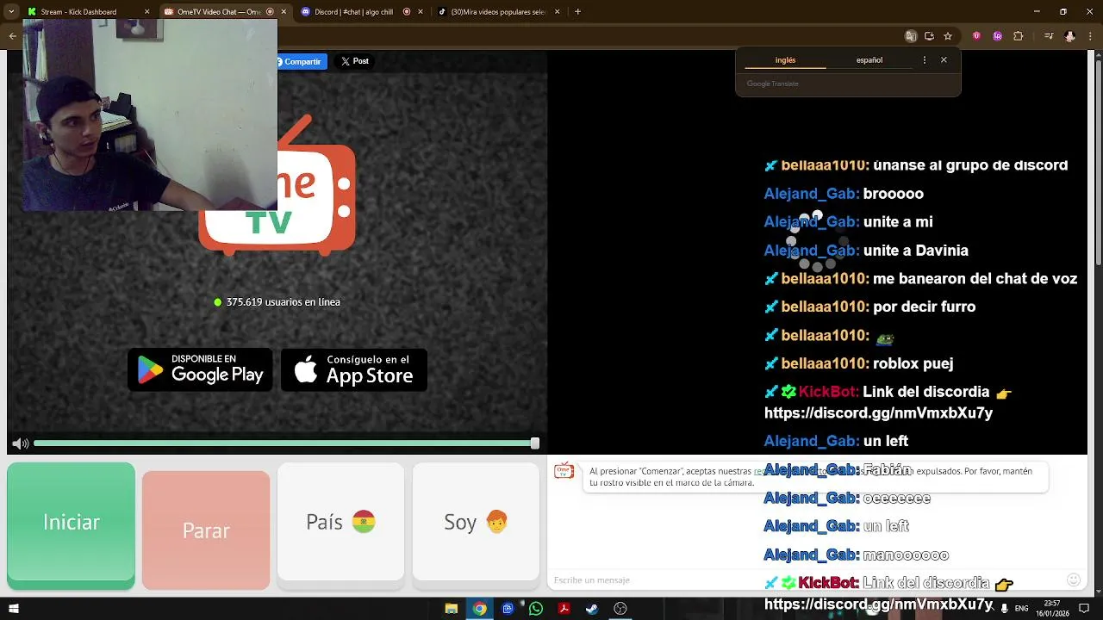Open the purple LR extension icon

pos(997,36)
